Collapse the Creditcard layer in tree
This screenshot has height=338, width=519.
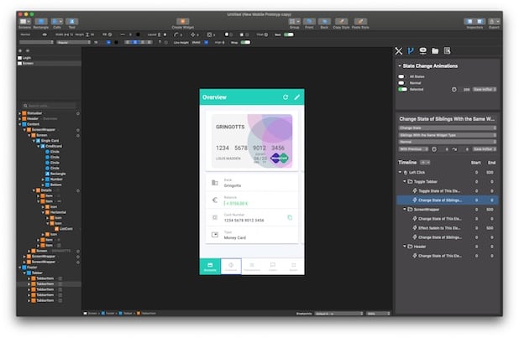tap(39, 146)
